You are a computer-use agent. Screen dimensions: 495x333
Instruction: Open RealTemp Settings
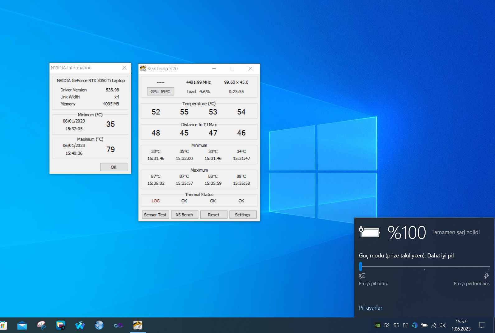click(243, 215)
